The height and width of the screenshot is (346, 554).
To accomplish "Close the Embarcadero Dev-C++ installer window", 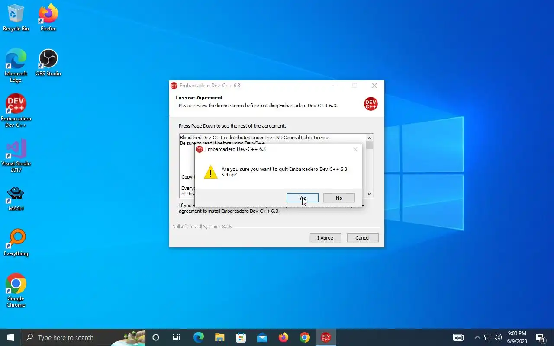I will [x=374, y=86].
